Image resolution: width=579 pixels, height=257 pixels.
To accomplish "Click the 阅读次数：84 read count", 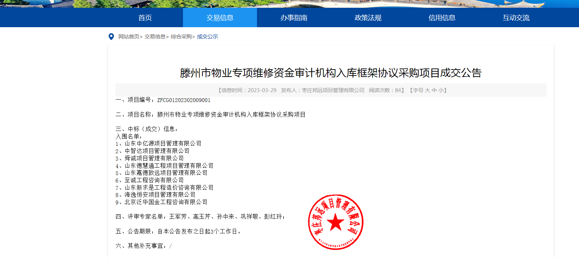I will [x=385, y=90].
